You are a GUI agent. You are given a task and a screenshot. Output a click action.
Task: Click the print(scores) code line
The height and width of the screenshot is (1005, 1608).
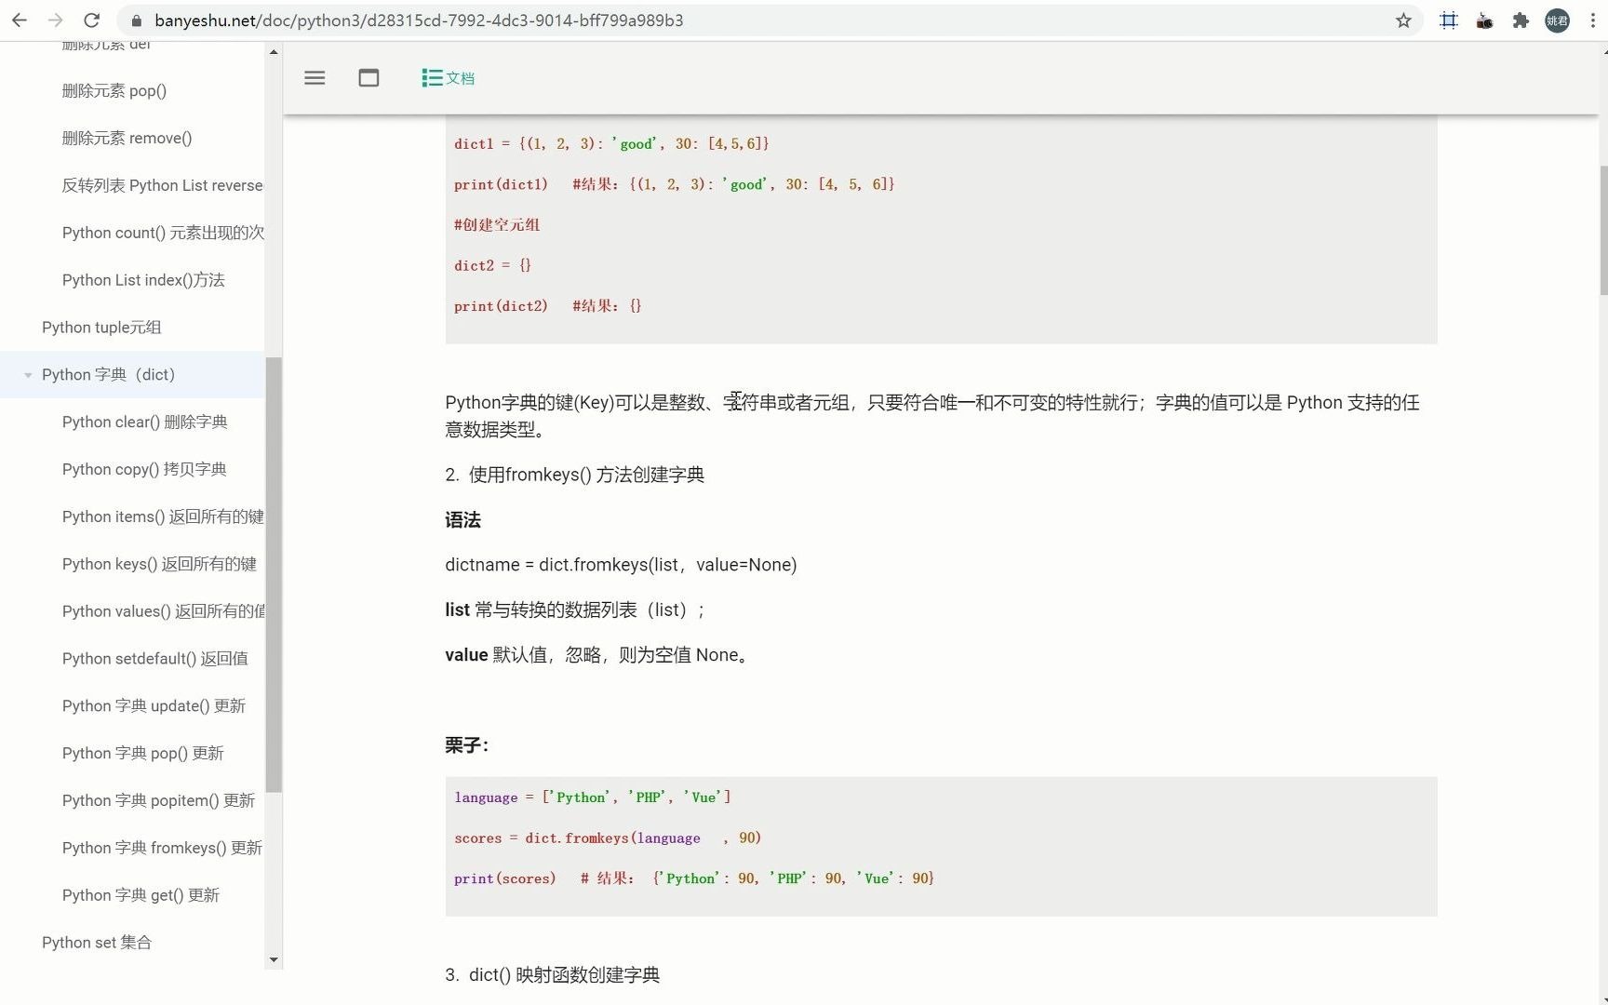click(694, 878)
